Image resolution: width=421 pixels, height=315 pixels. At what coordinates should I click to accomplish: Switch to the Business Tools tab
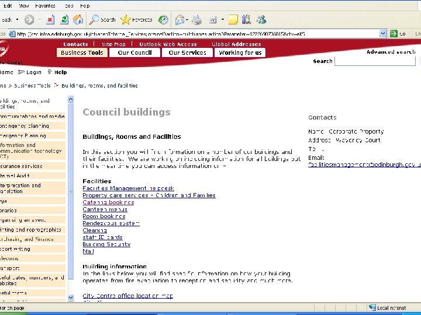[82, 52]
